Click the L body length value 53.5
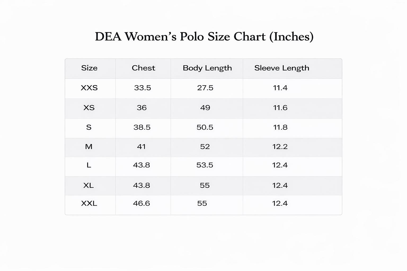Viewport: 407px width, 271px height. click(x=205, y=165)
